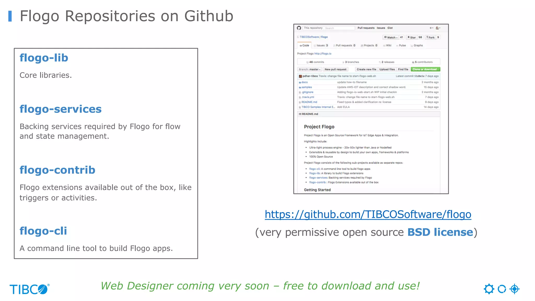Click the pdhar-tibco author name
Image resolution: width=535 pixels, height=301 pixels.
coord(310,76)
